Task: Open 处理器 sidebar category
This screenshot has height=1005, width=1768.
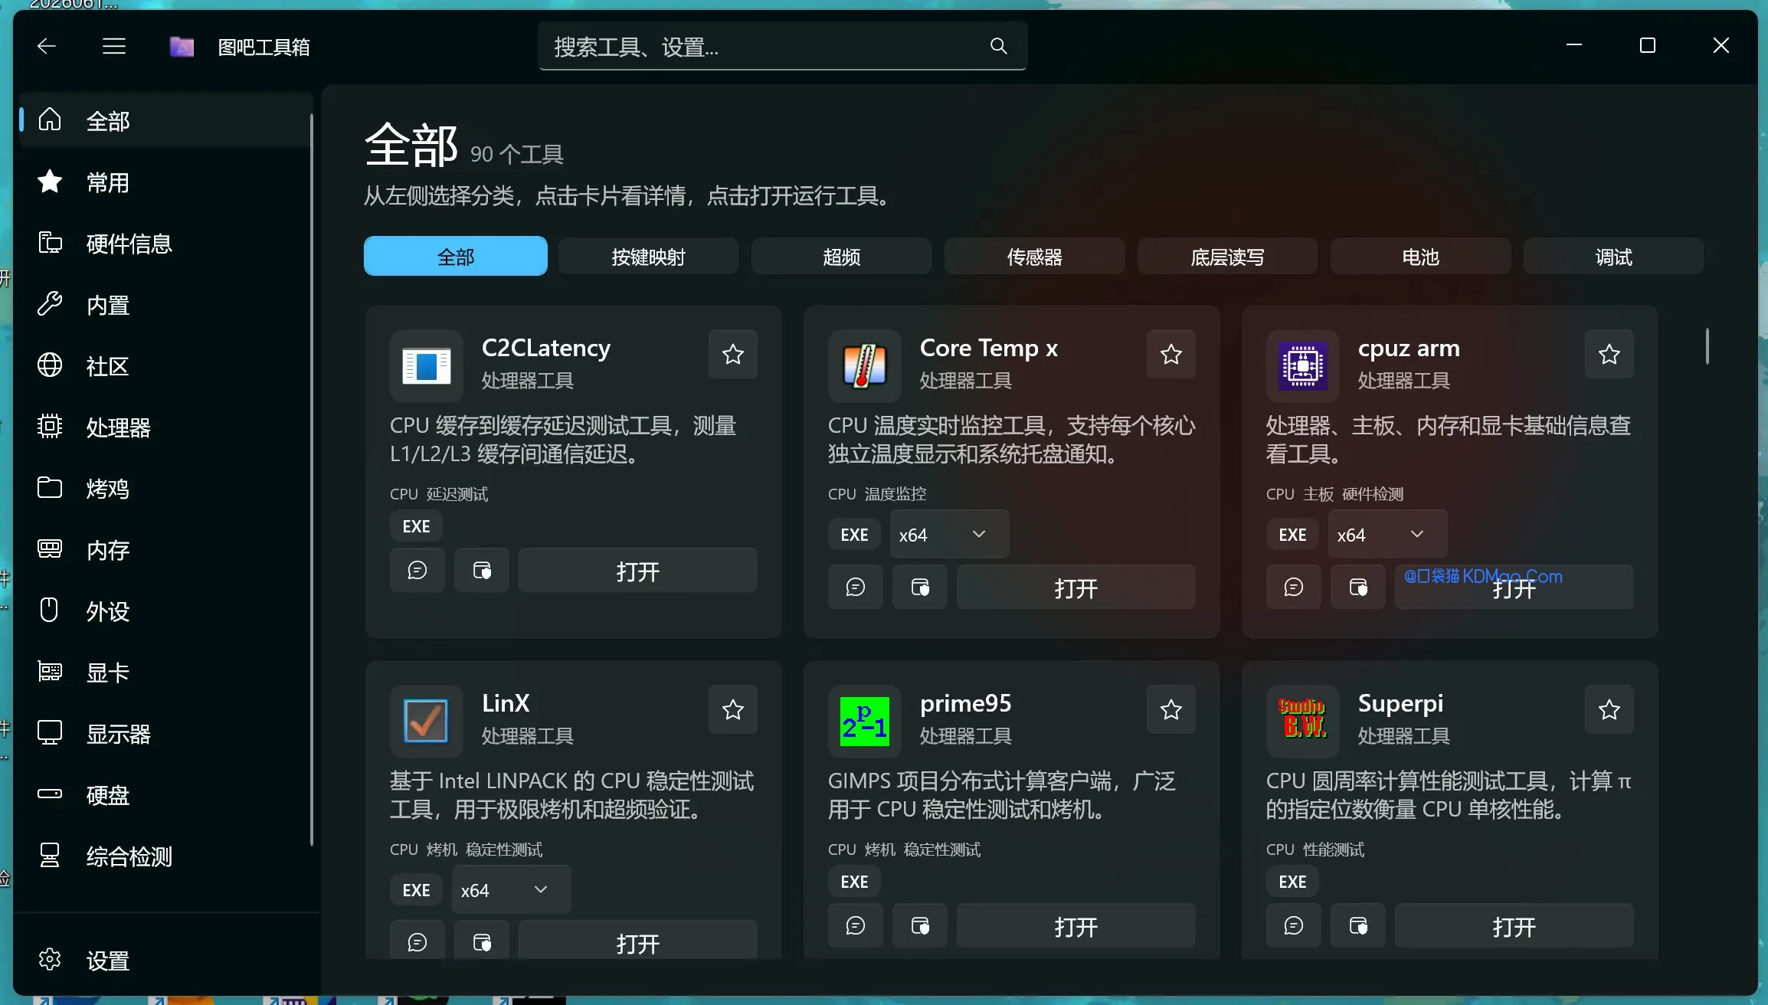Action: pyautogui.click(x=166, y=427)
